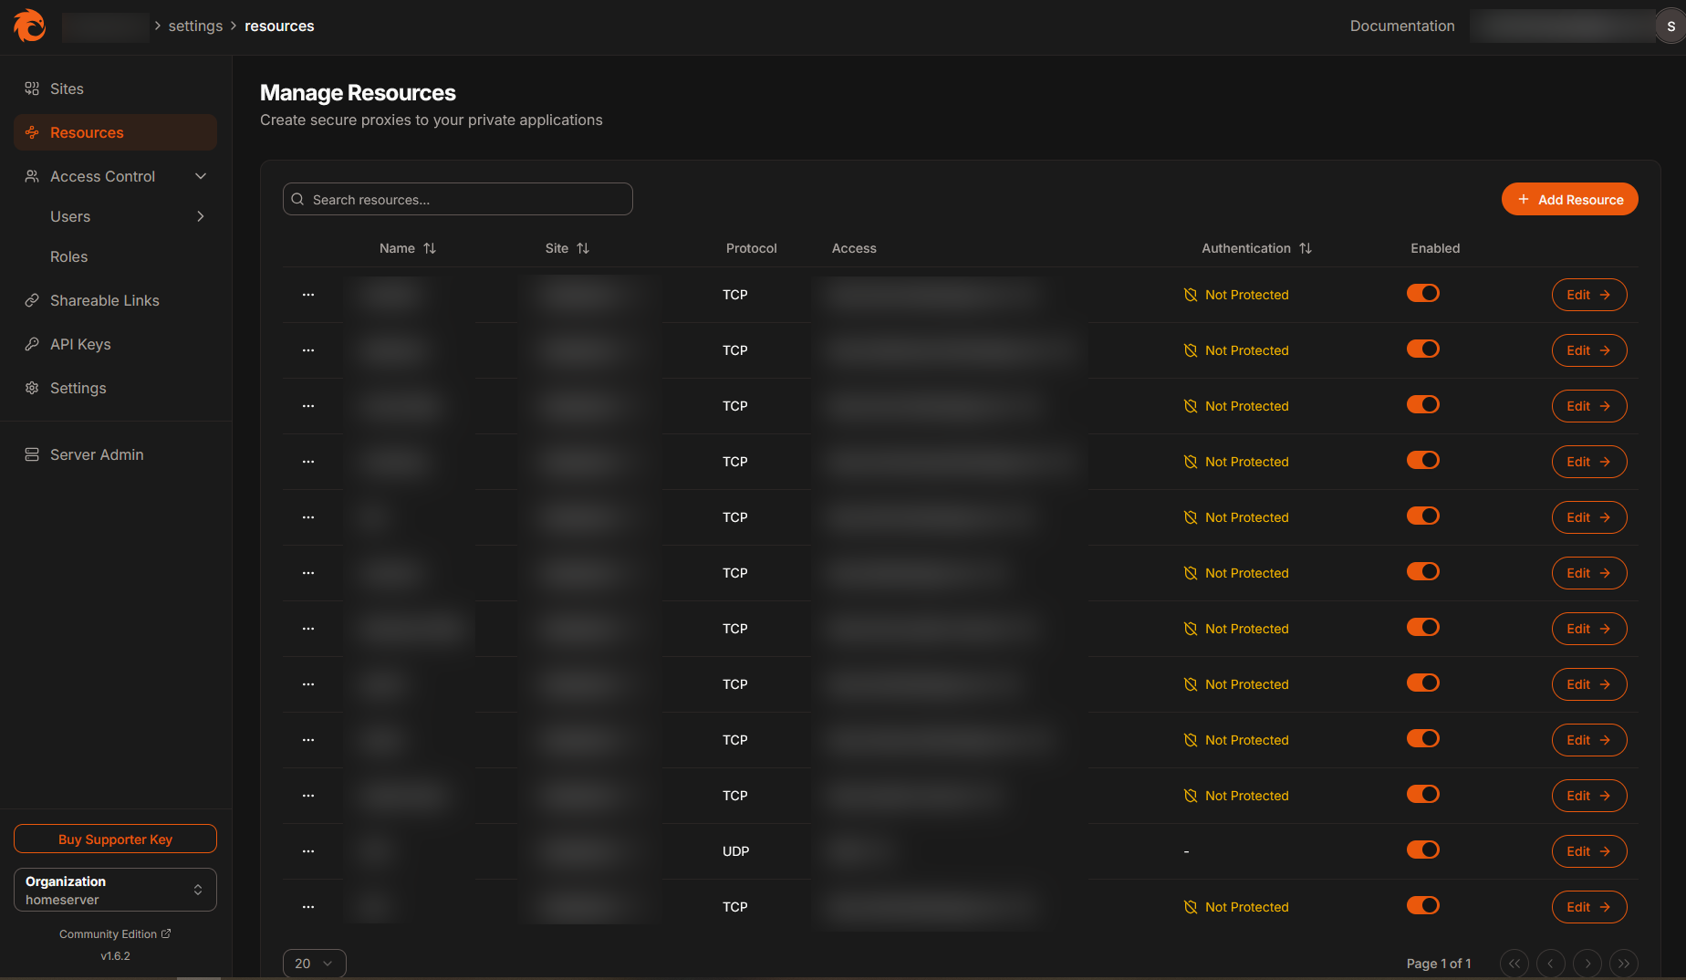This screenshot has width=1686, height=980.
Task: Click the Pangolin logo icon
Action: tap(30, 26)
